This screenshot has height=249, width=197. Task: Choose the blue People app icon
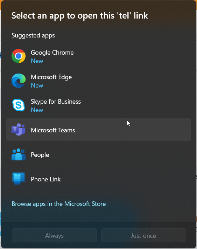[19, 154]
